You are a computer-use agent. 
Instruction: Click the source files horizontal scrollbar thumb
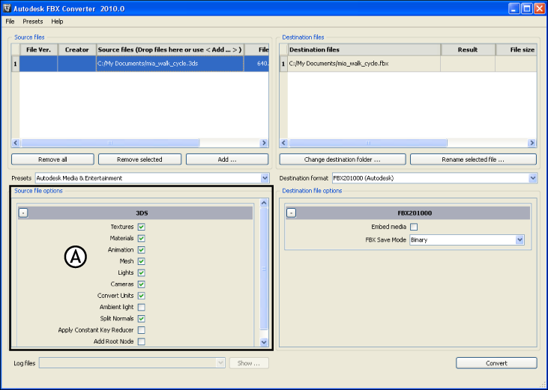coord(109,143)
